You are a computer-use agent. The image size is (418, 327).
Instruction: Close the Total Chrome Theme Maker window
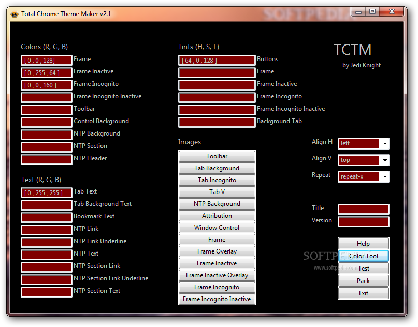click(x=392, y=12)
